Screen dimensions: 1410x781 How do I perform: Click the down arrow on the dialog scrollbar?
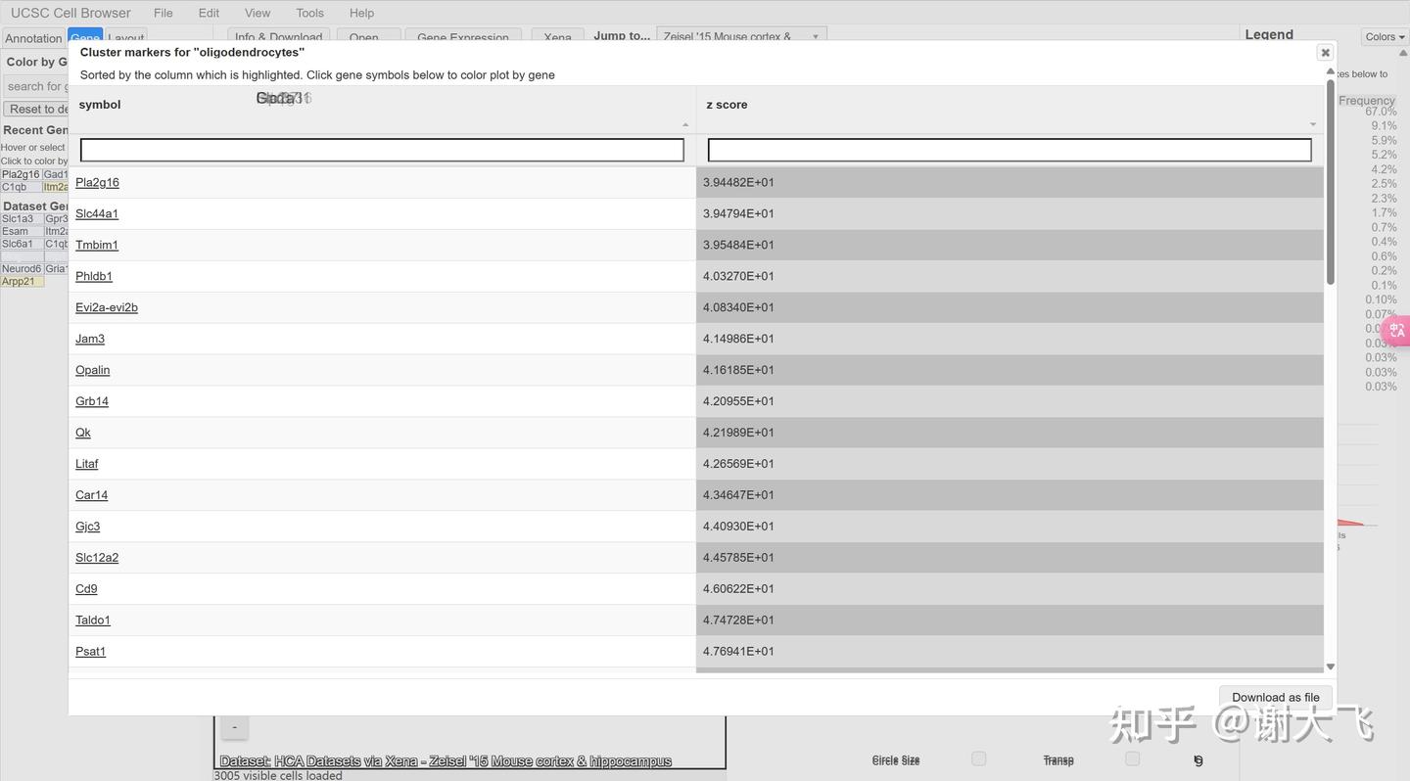[x=1330, y=666]
